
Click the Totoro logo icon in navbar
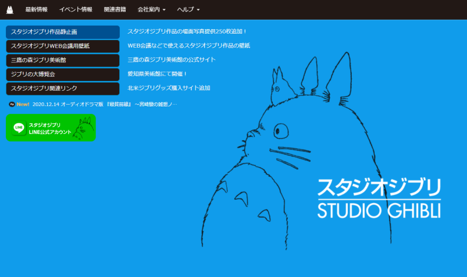coord(10,9)
